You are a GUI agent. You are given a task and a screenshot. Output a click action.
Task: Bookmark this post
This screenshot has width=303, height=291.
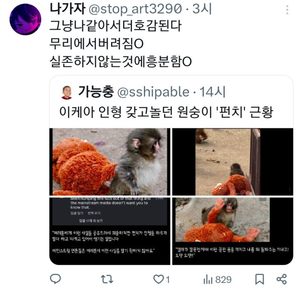click(x=260, y=279)
